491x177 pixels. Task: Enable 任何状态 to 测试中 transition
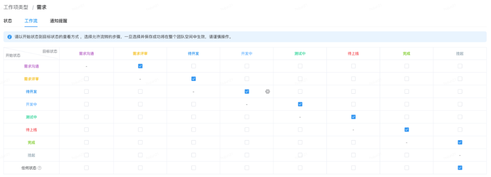pos(300,167)
